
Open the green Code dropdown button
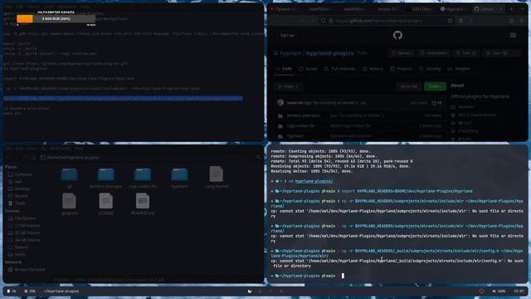[435, 86]
